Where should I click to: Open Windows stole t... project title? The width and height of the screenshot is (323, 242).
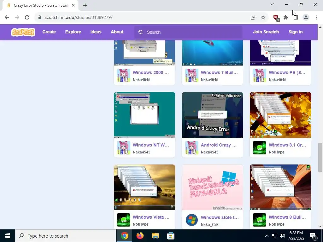[x=220, y=217]
